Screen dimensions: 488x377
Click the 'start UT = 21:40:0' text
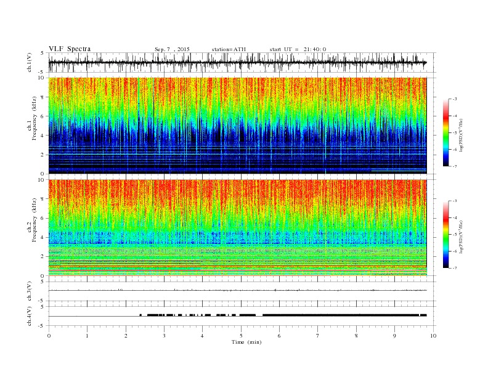click(x=298, y=49)
